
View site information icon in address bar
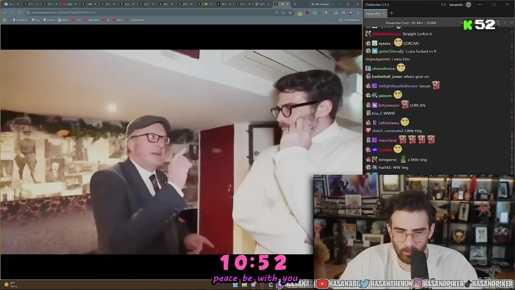pyautogui.click(x=28, y=12)
